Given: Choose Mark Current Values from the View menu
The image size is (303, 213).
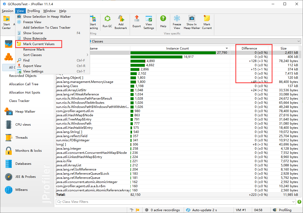Looking at the screenshot, I should click(x=52, y=44).
